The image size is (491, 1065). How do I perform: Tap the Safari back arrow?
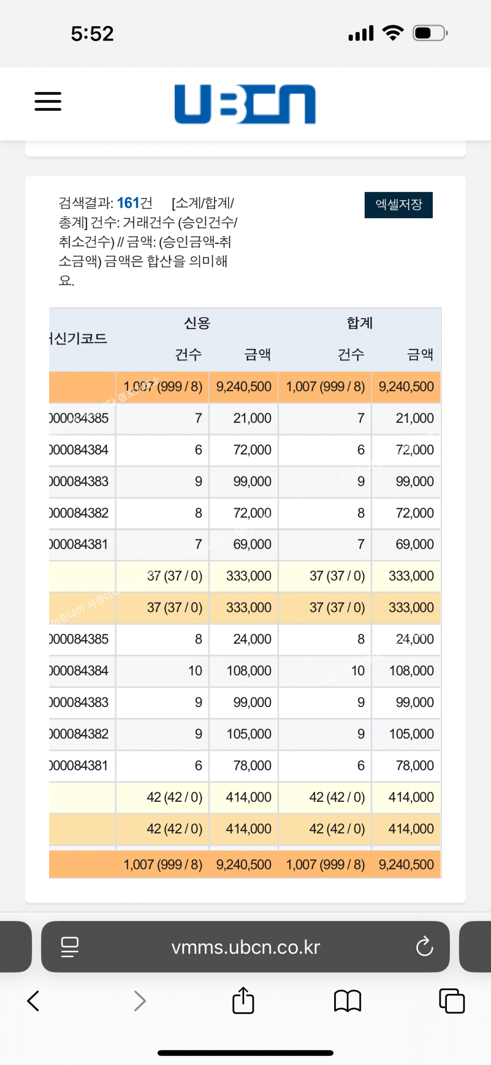33,1001
